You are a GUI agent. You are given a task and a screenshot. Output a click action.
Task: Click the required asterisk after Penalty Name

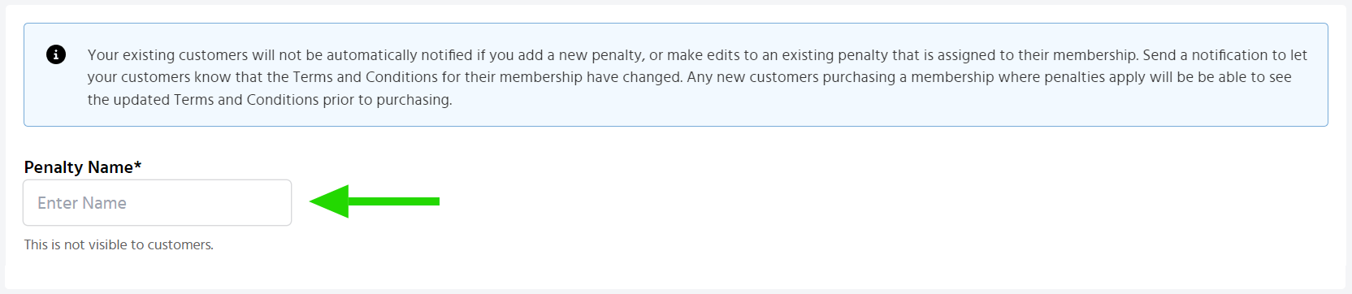point(138,165)
